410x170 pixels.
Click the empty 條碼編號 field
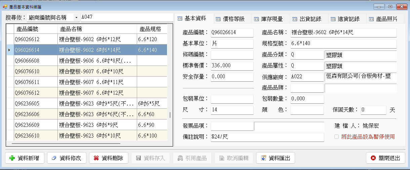click(x=232, y=55)
